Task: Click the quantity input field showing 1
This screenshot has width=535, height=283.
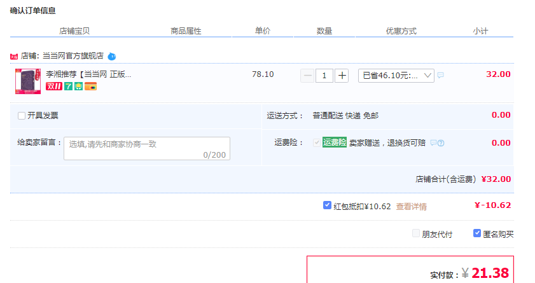Action: [324, 76]
